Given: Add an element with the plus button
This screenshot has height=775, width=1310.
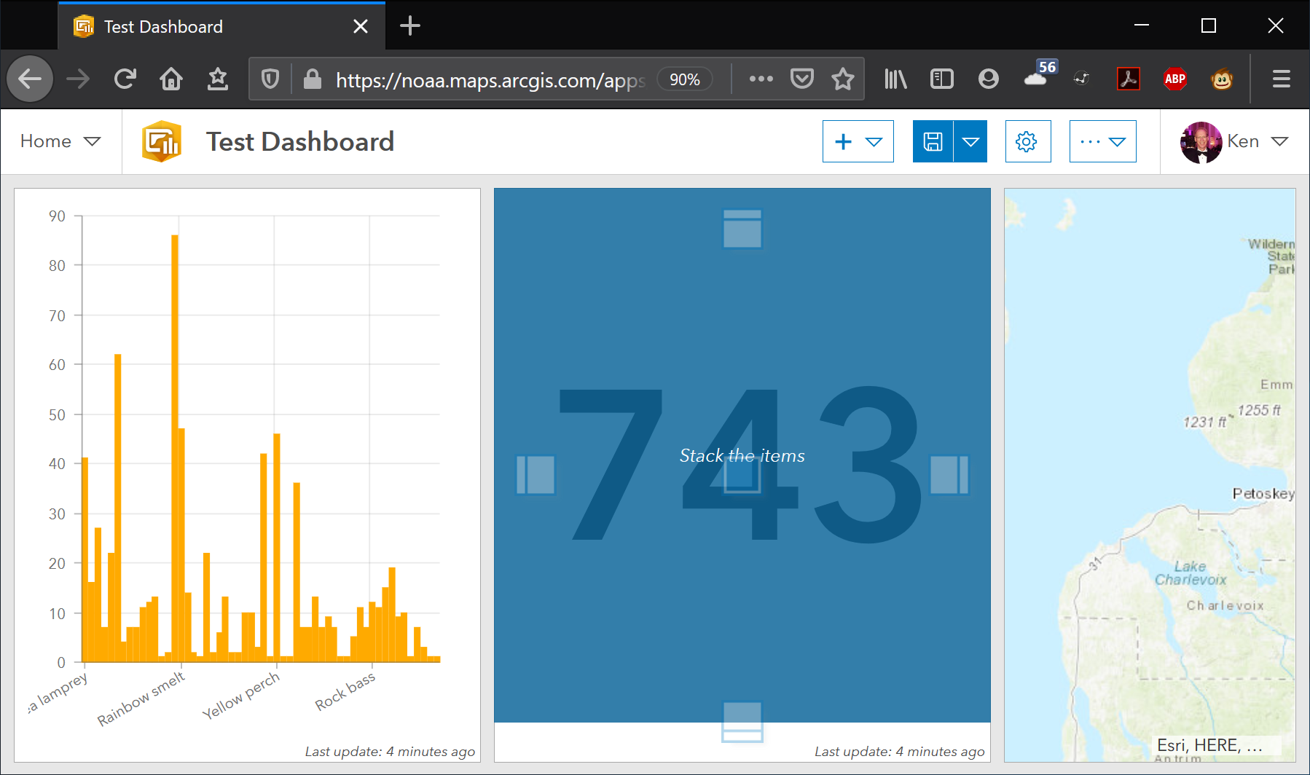Looking at the screenshot, I should (x=858, y=141).
